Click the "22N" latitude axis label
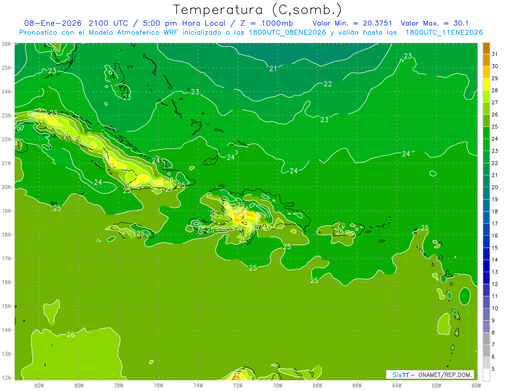The width and height of the screenshot is (506, 391). click(6, 139)
